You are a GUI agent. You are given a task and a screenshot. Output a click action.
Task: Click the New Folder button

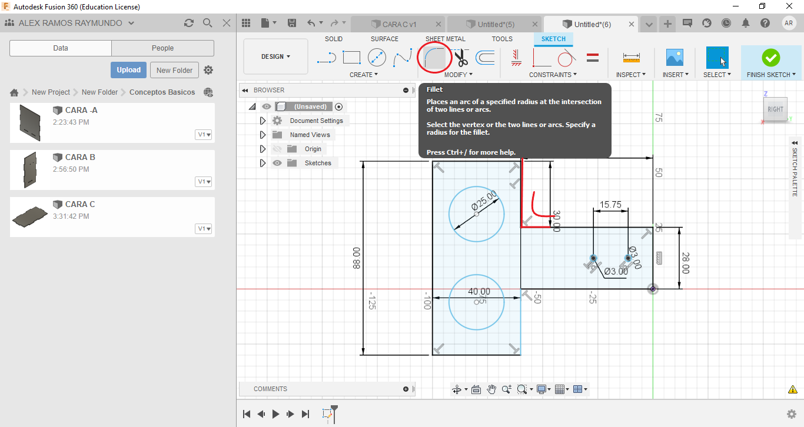tap(174, 70)
